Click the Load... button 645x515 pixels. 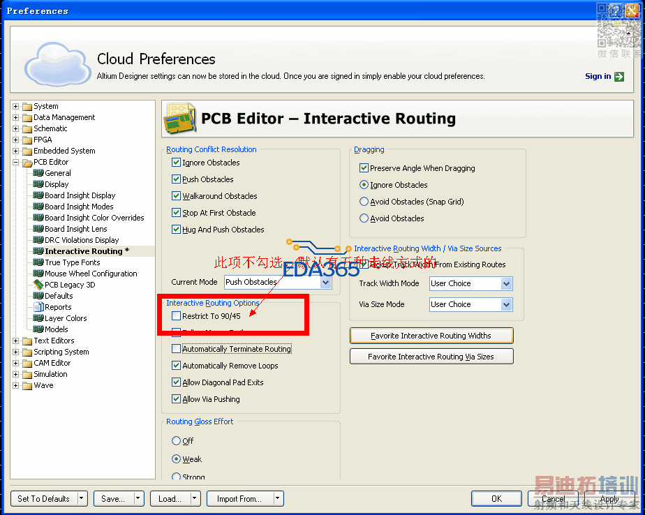(x=170, y=498)
